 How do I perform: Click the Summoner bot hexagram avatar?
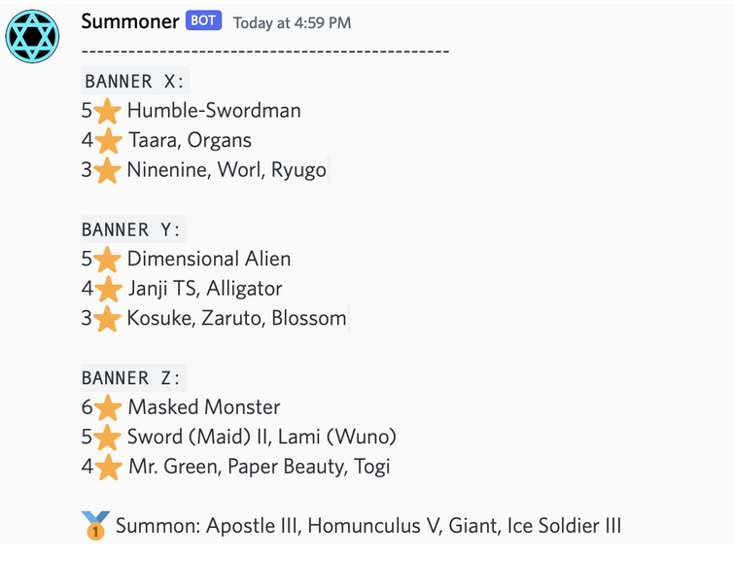click(32, 36)
